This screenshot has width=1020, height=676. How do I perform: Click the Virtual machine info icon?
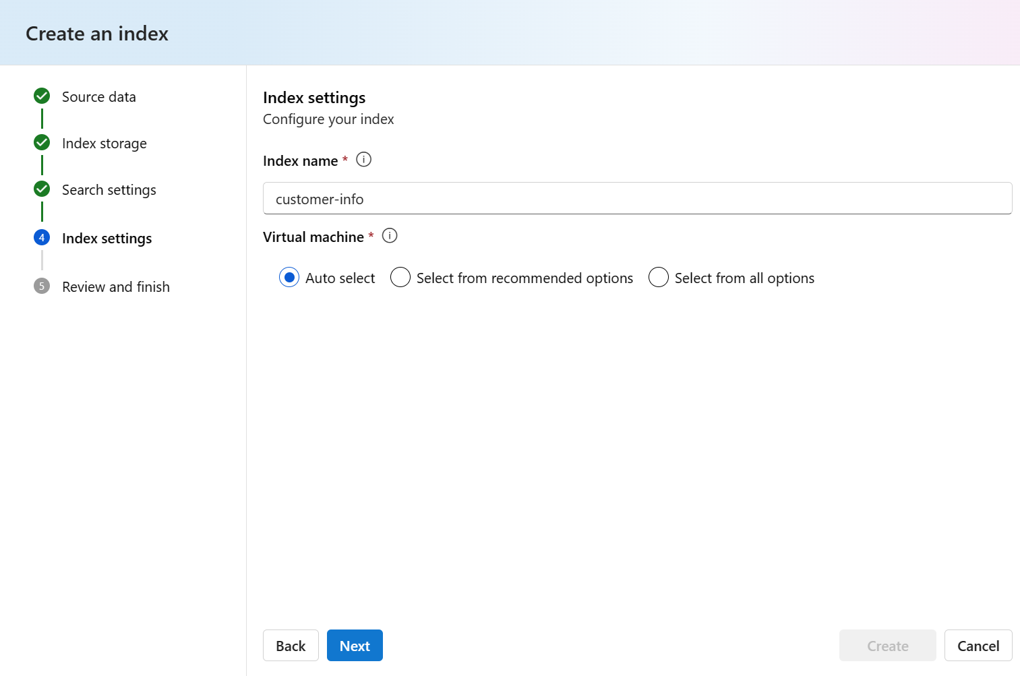(390, 236)
